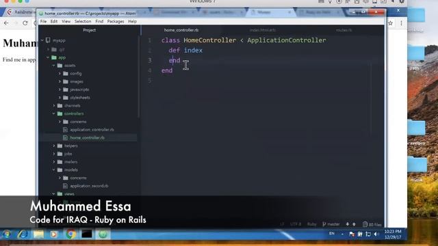Click the git push up-arrow in the status bar
This screenshot has height=246, width=438.
(354, 224)
